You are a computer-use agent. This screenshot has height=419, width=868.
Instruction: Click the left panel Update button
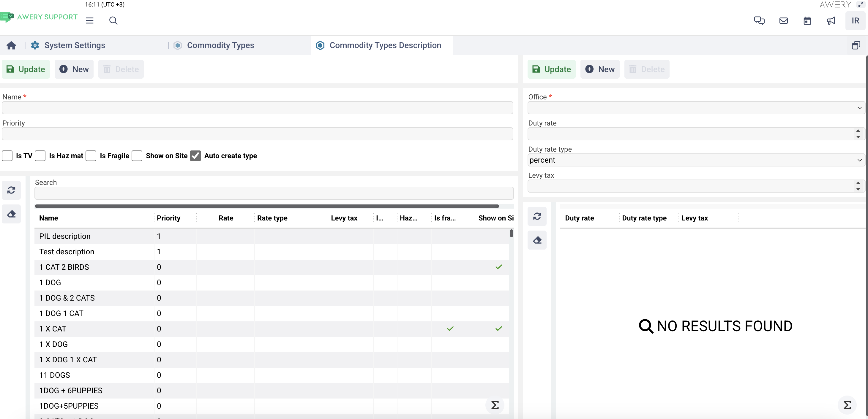26,69
